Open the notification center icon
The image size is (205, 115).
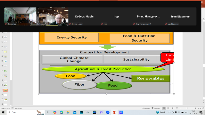201,112
